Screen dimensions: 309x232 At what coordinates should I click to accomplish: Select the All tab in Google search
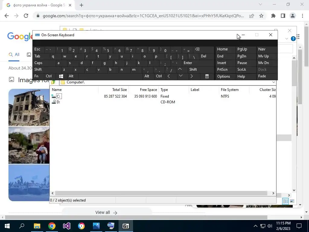[x=14, y=55]
